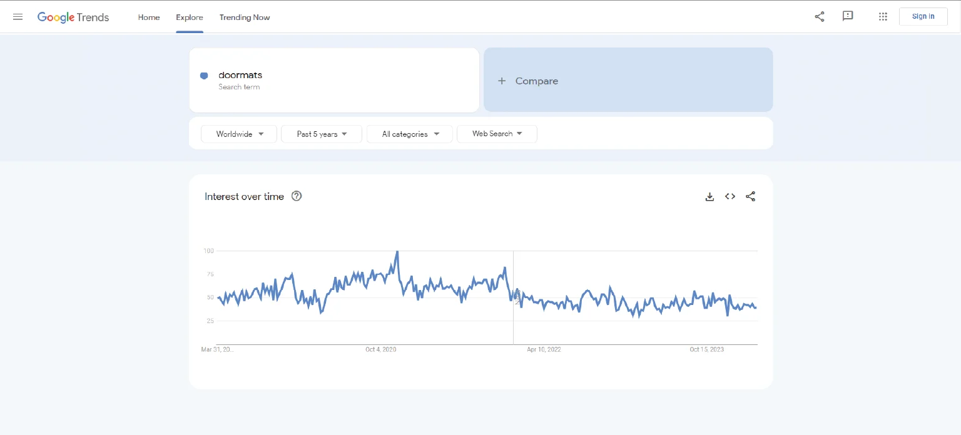The height and width of the screenshot is (435, 961).
Task: Open the Past 5 years dropdown
Action: 322,134
